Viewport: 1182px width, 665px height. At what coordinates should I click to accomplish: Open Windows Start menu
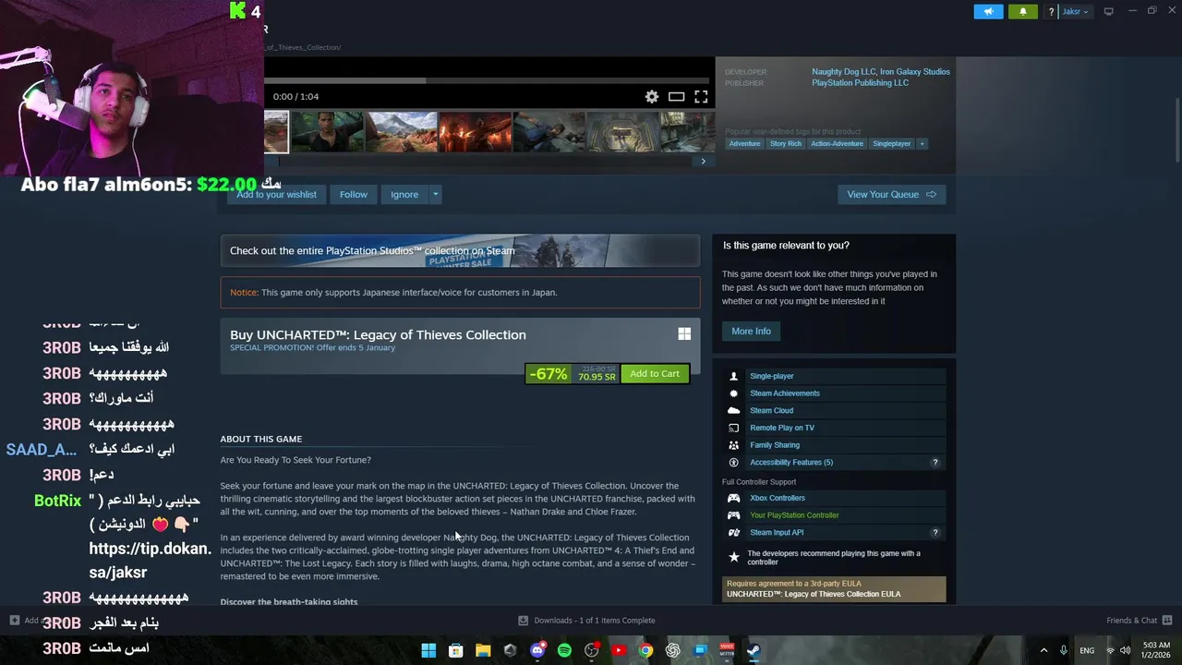click(x=428, y=650)
